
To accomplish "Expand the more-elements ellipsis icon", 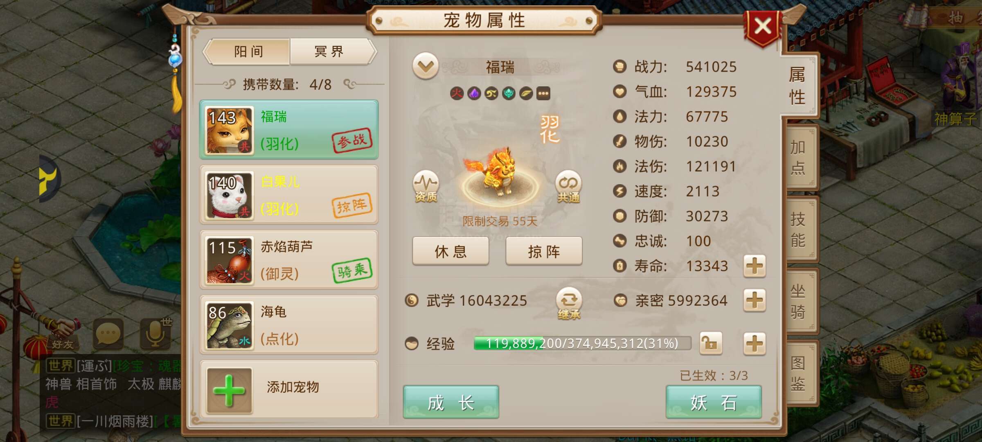I will [x=543, y=93].
